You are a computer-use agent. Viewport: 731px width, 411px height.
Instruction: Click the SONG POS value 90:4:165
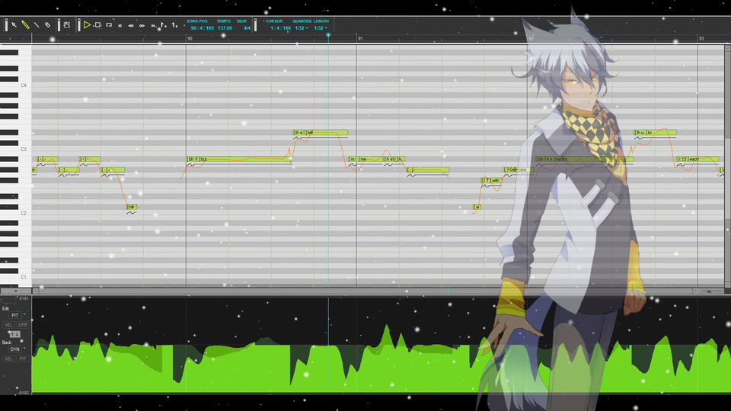(203, 28)
